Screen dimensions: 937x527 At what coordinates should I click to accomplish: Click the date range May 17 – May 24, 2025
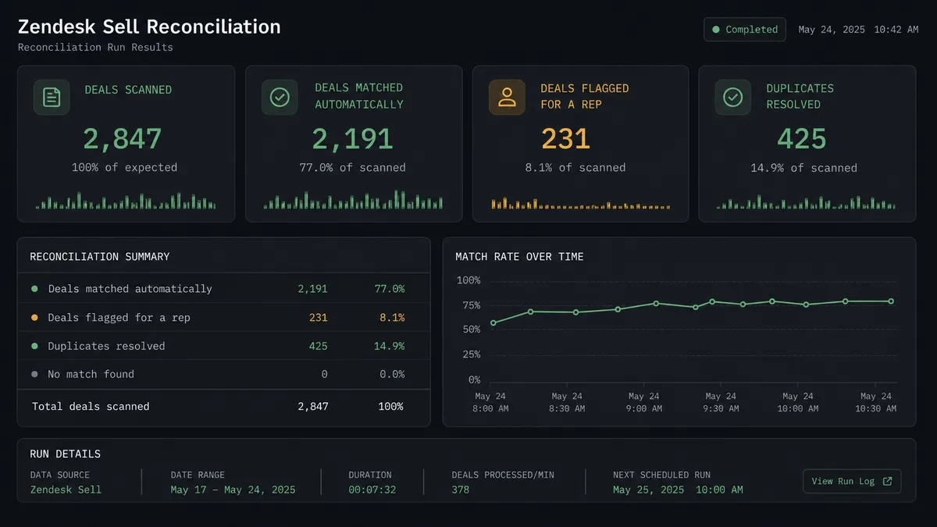tap(233, 490)
